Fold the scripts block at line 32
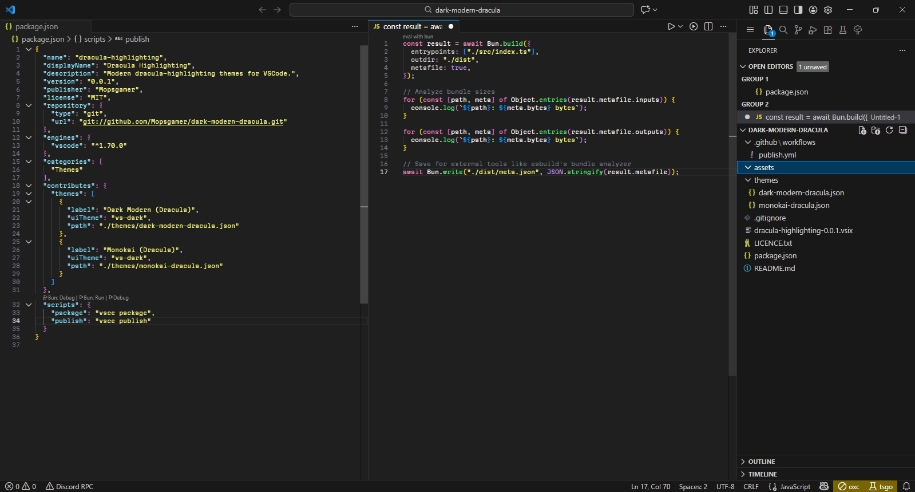915x492 pixels. (x=29, y=305)
